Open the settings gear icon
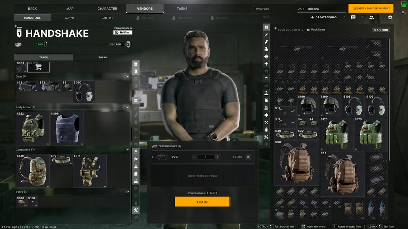Viewport: 408px width, 229px height. coord(390,17)
